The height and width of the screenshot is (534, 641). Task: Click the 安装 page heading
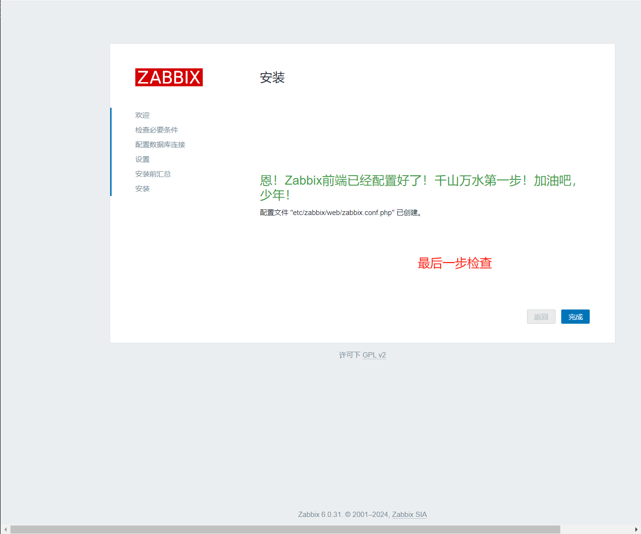272,77
